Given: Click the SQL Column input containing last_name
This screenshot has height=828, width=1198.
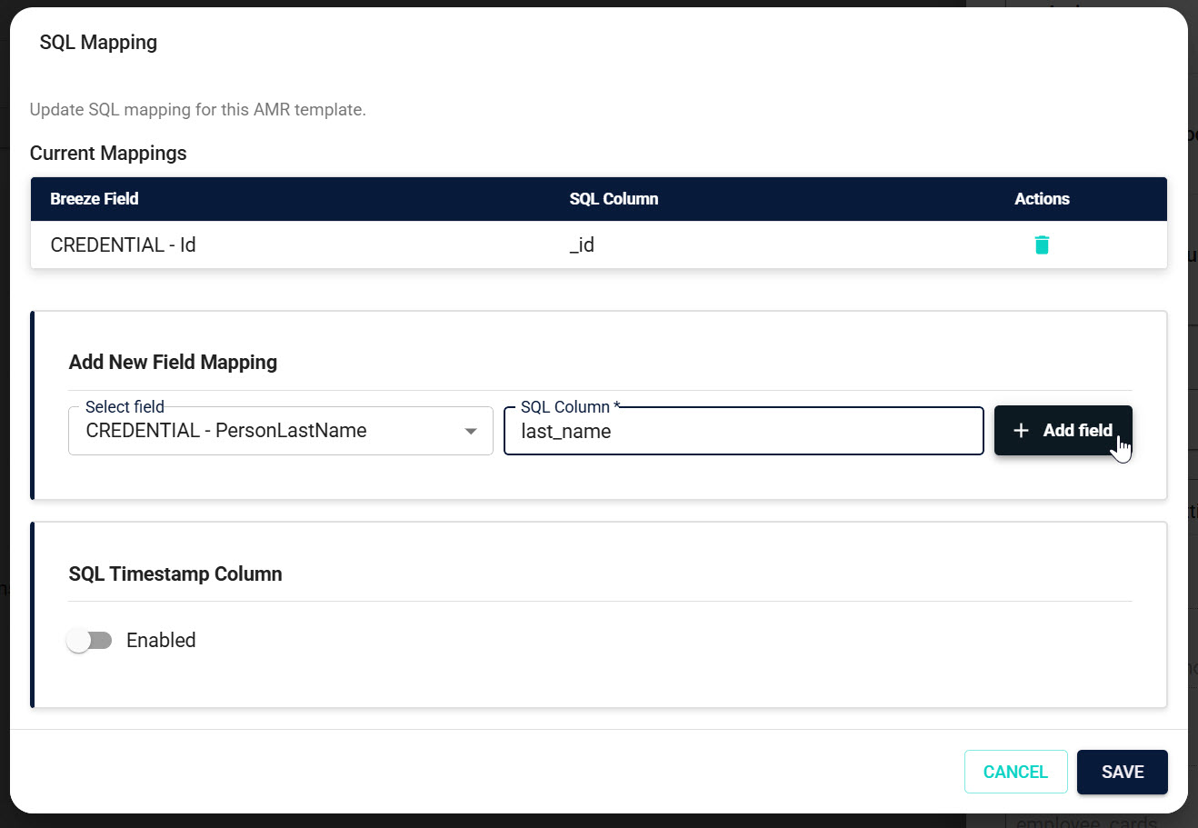Looking at the screenshot, I should [744, 430].
